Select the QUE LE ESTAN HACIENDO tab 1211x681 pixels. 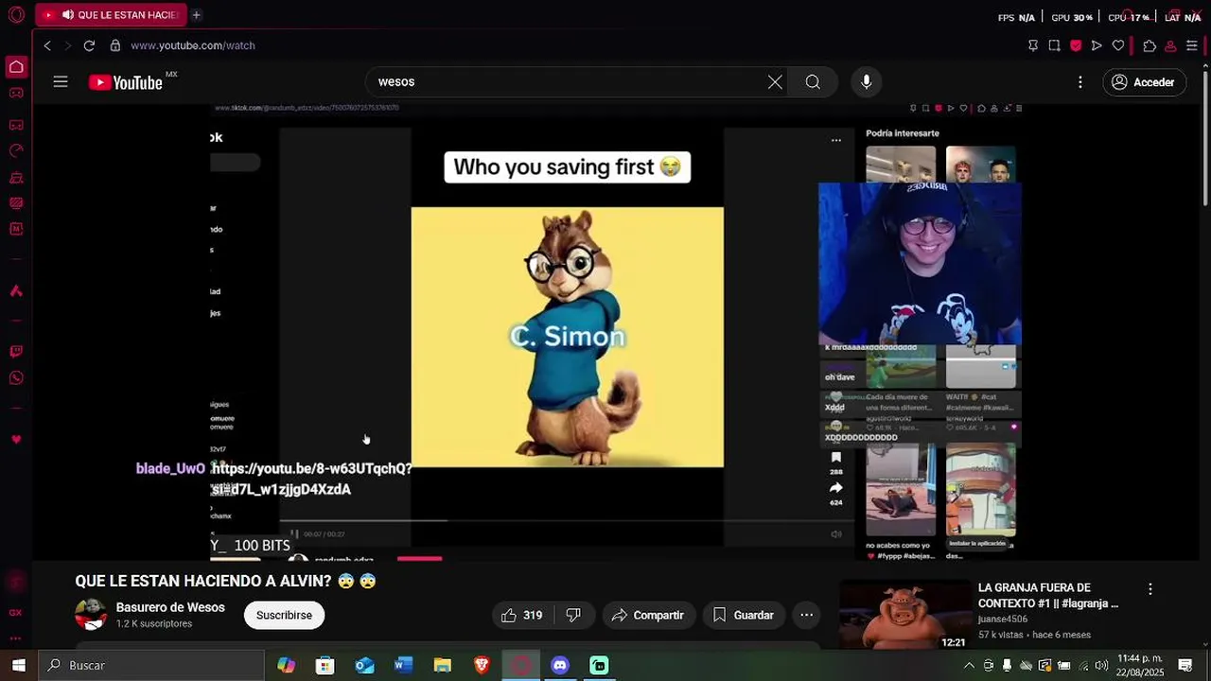(112, 15)
